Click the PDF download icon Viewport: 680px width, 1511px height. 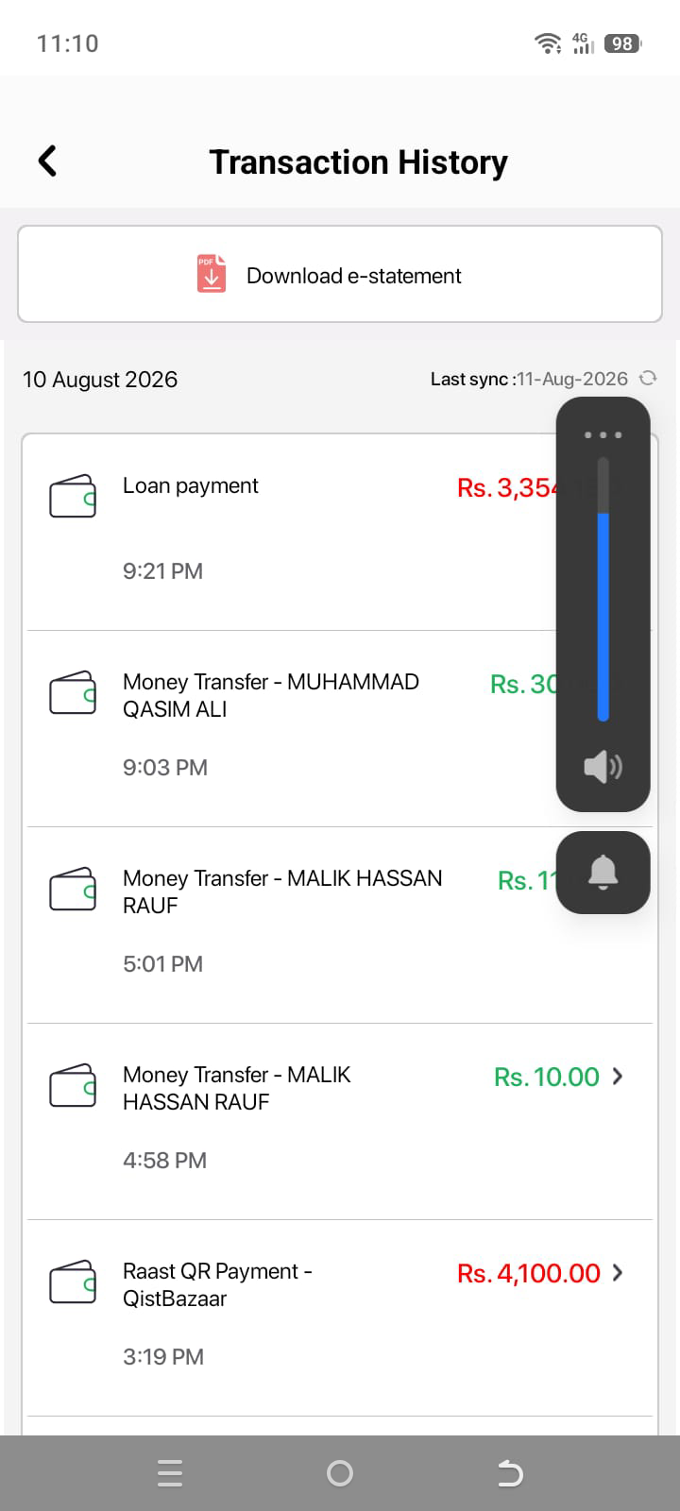click(212, 274)
